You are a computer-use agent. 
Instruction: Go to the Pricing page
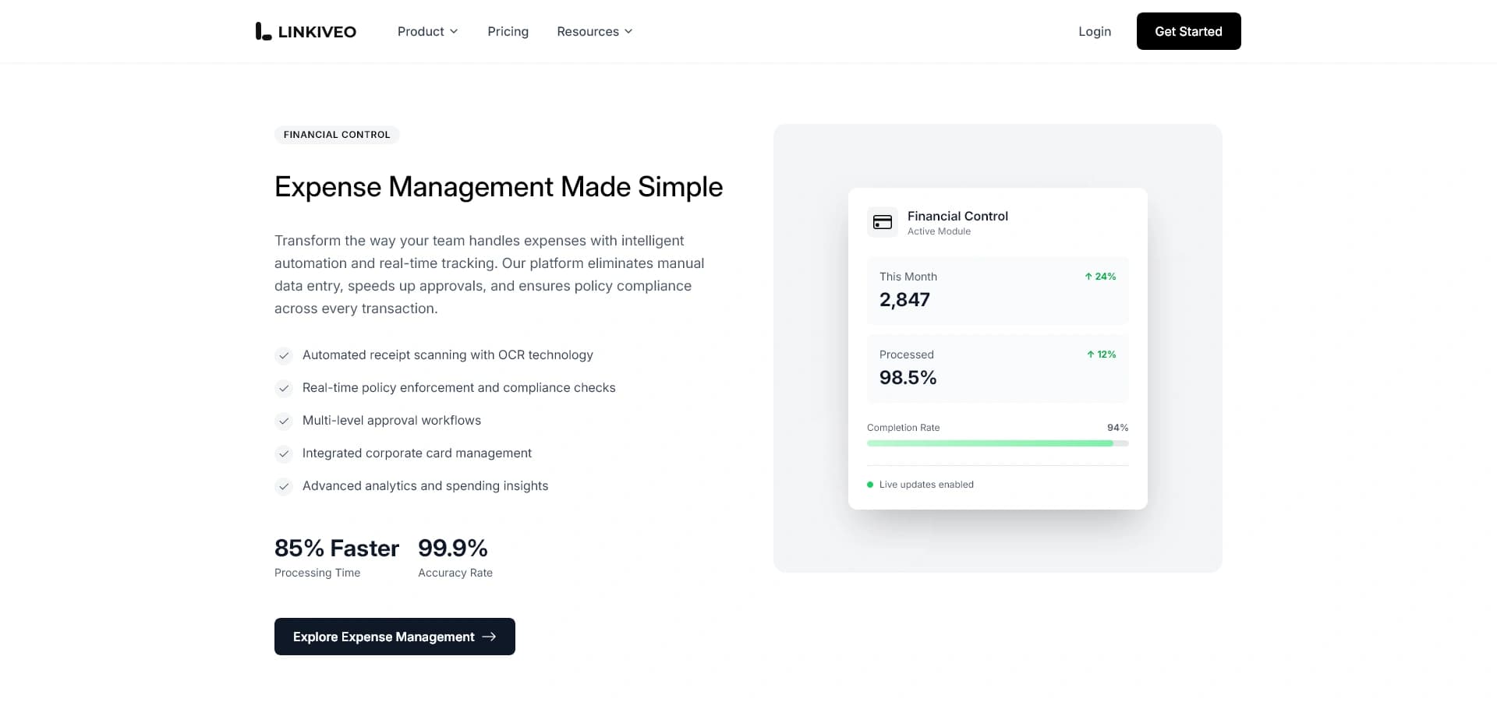click(508, 31)
